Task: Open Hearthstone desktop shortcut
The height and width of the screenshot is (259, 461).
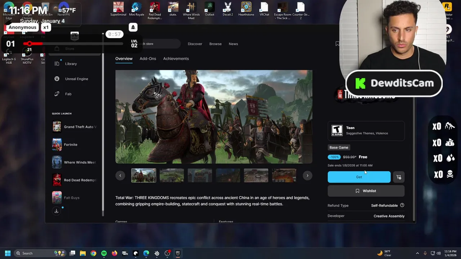Action: pyautogui.click(x=246, y=9)
